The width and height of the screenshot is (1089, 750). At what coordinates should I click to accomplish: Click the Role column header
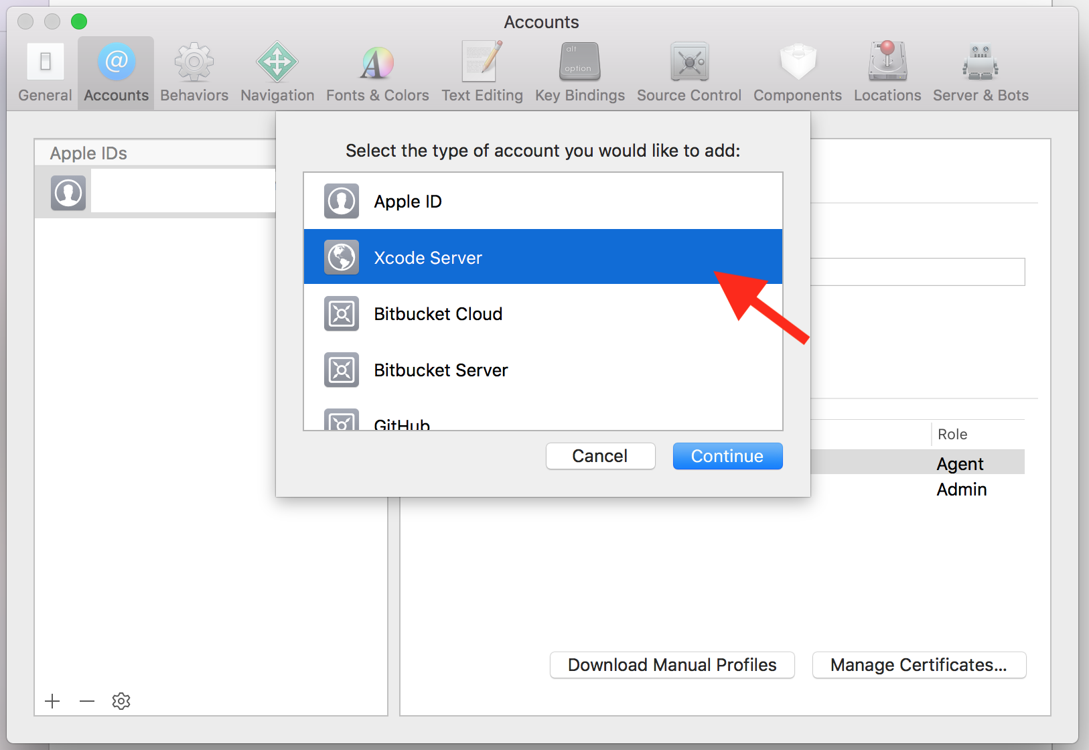(952, 435)
